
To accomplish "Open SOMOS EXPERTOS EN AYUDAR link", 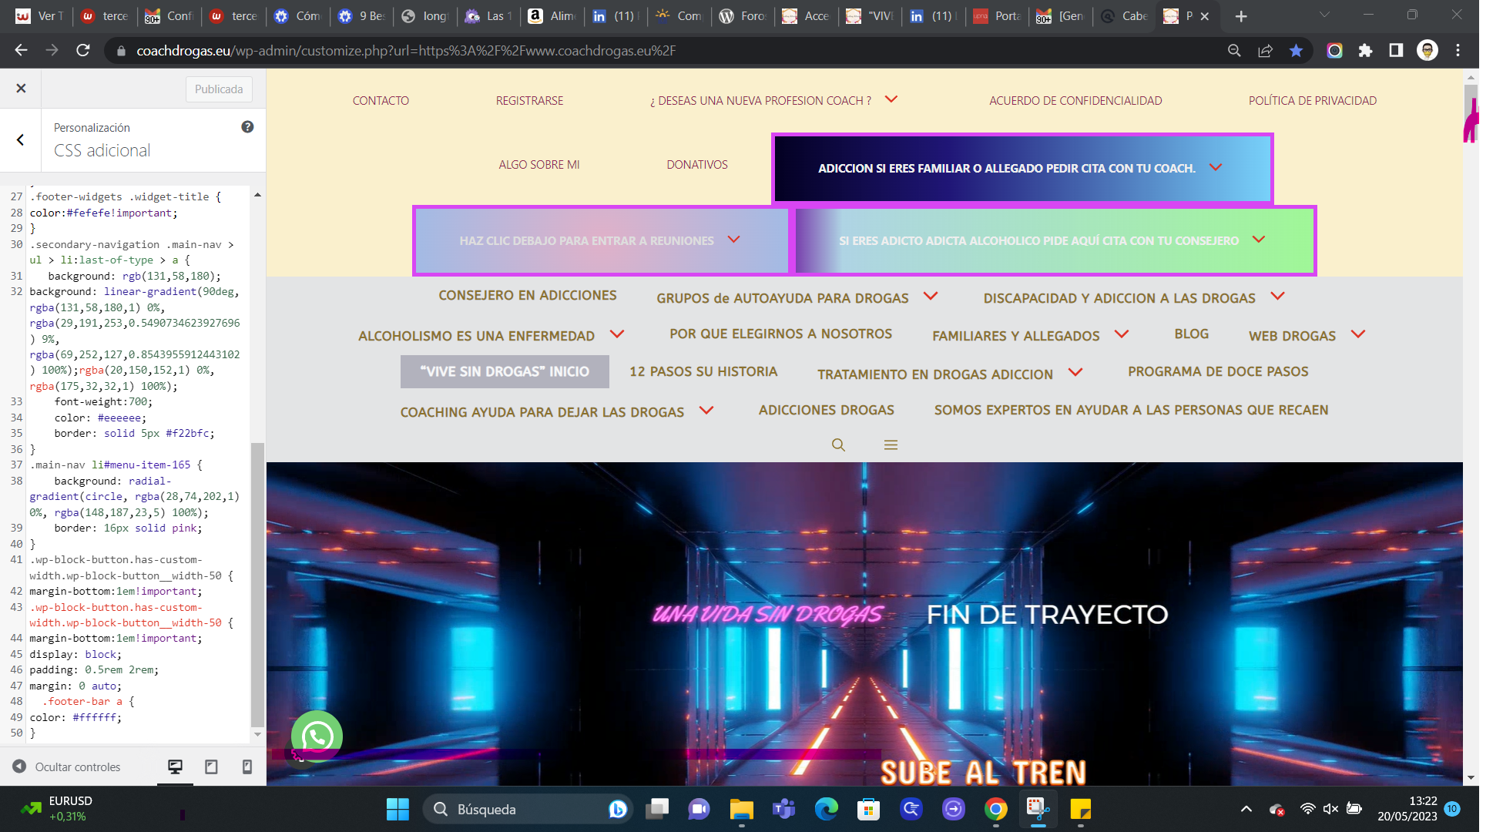I will click(x=1131, y=411).
